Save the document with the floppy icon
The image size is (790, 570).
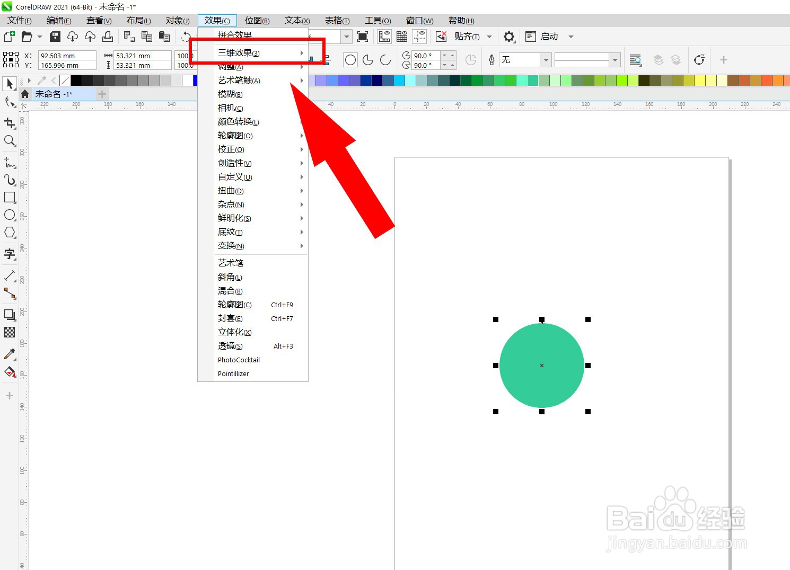pos(55,37)
